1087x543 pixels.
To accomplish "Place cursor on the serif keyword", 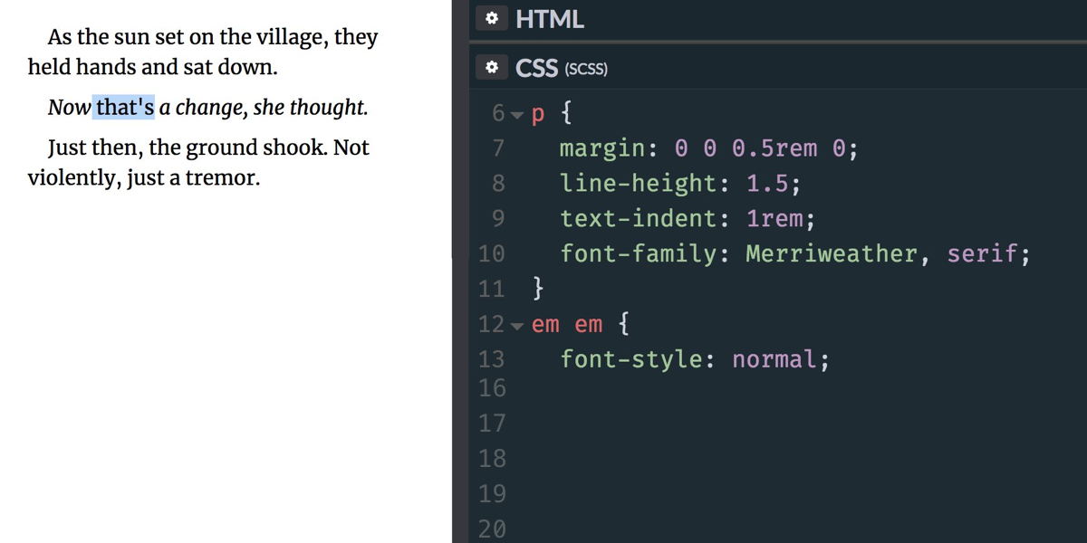I will 983,254.
